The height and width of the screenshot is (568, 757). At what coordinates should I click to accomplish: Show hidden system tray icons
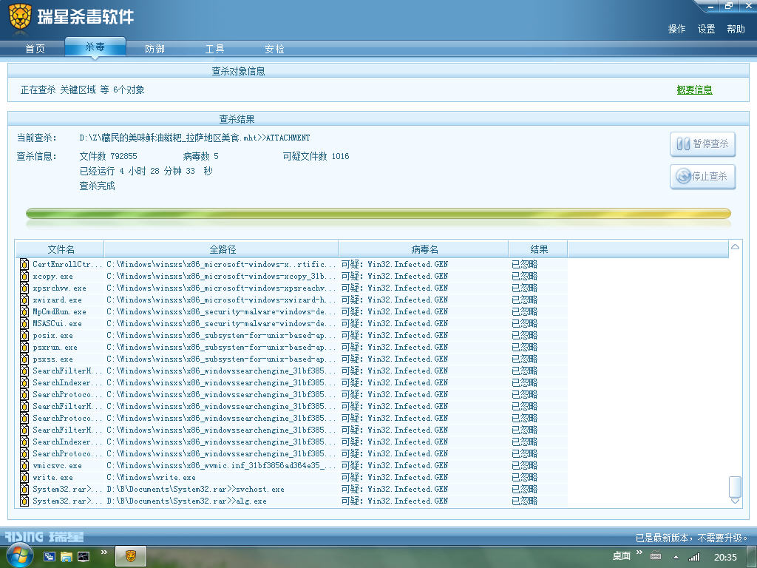click(676, 557)
